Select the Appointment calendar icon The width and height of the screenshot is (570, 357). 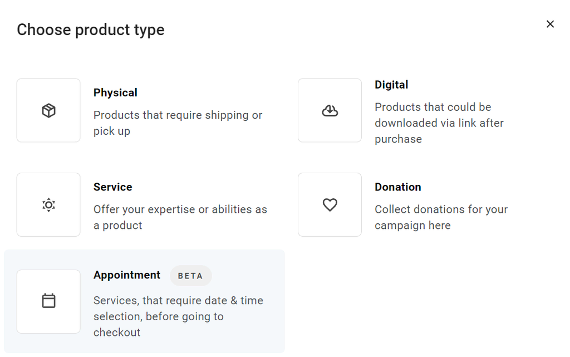[x=48, y=301]
